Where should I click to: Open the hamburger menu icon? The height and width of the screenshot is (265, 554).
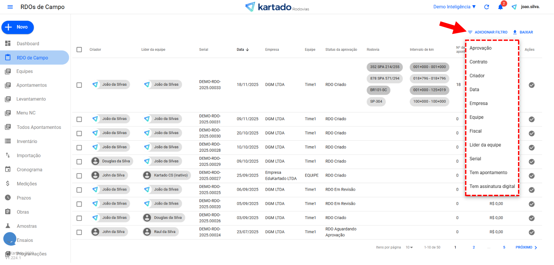[10, 7]
